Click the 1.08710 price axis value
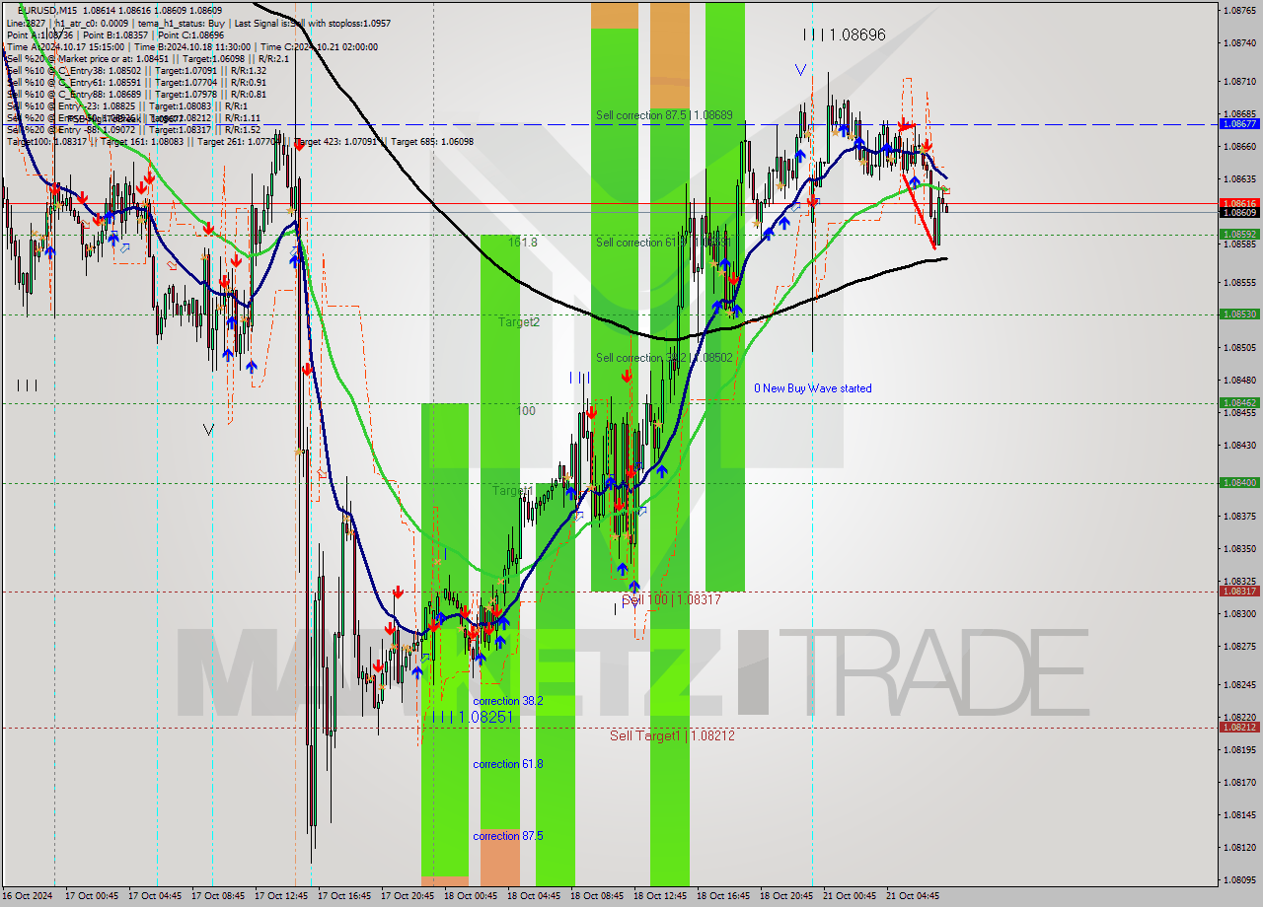This screenshot has height=907, width=1263. (x=1239, y=81)
